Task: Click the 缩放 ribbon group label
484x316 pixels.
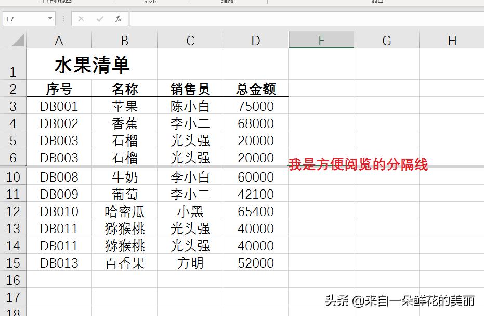Action: [x=228, y=2]
